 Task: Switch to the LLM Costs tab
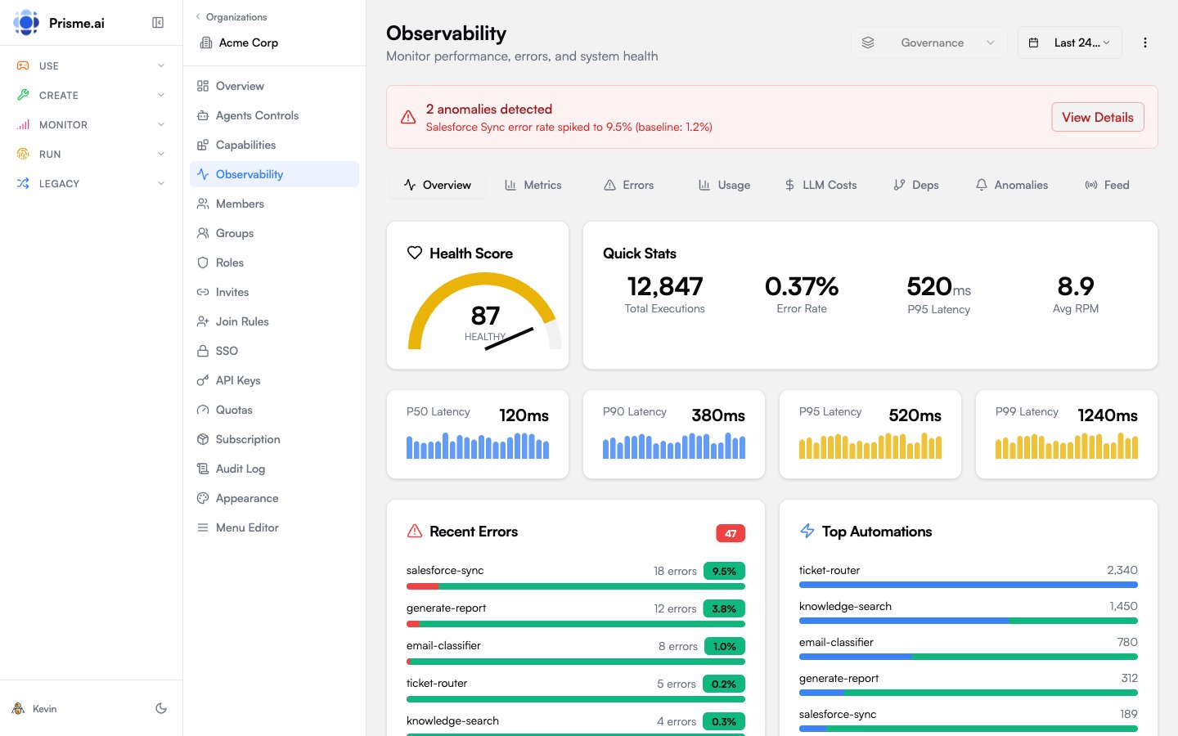(x=821, y=185)
